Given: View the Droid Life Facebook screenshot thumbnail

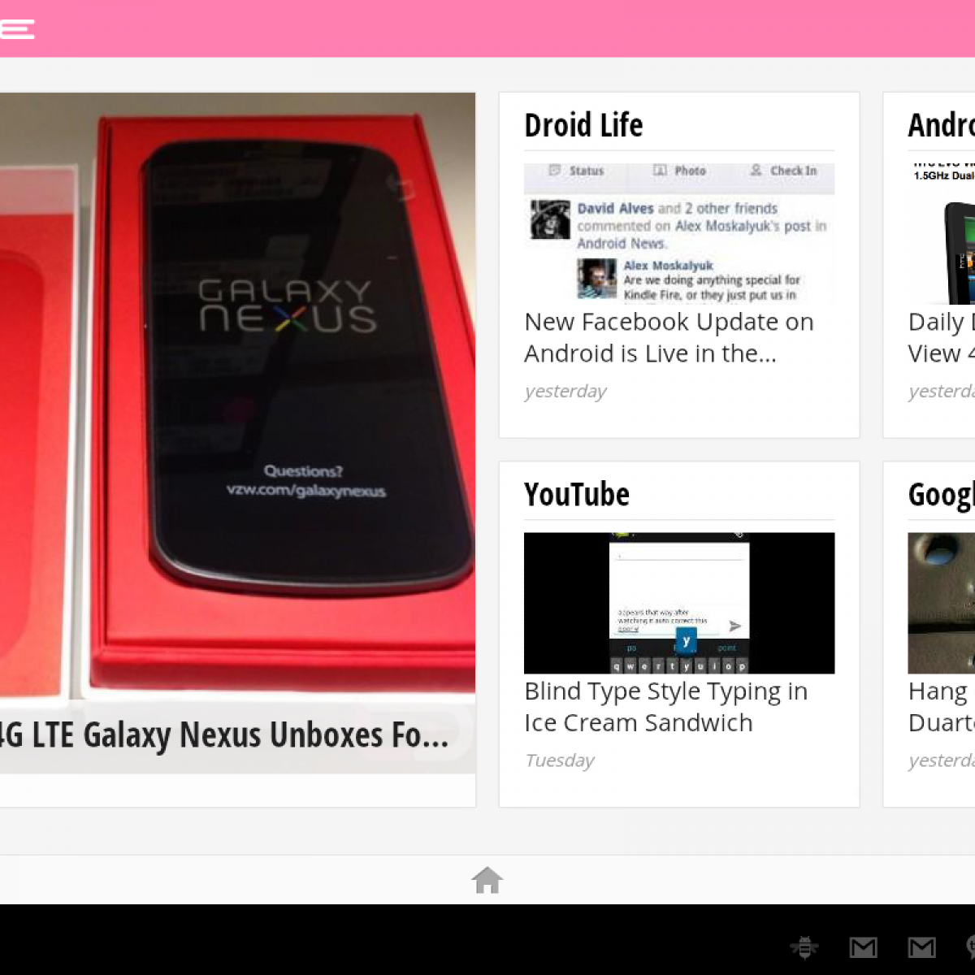Looking at the screenshot, I should point(679,234).
